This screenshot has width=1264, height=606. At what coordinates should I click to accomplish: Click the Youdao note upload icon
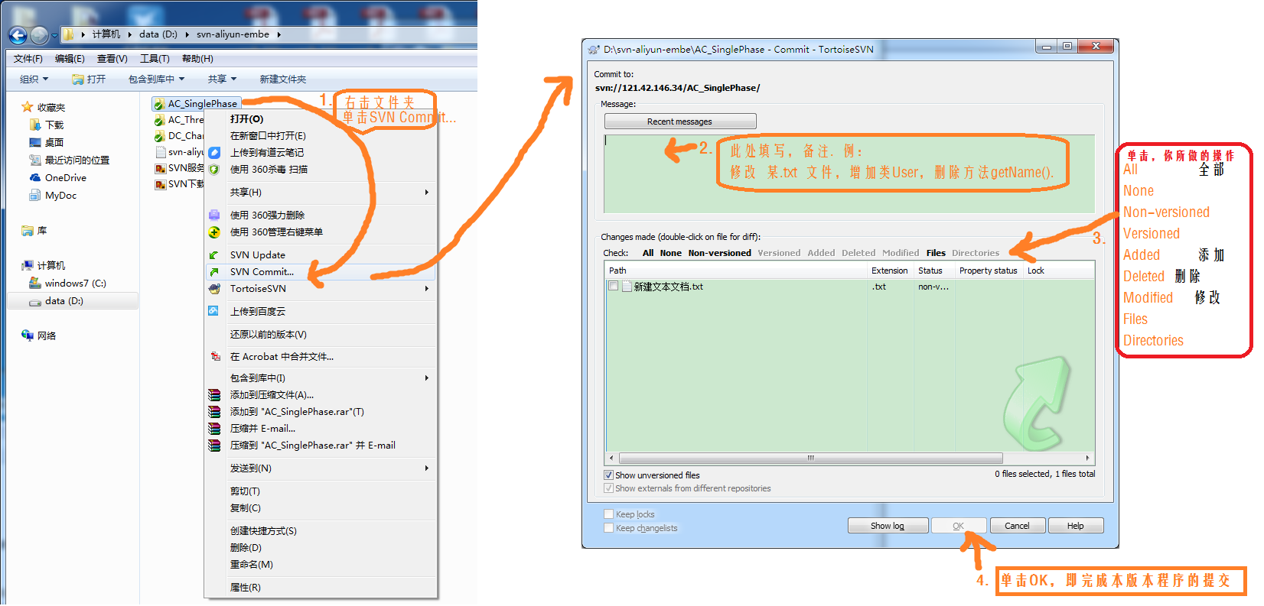coord(214,152)
